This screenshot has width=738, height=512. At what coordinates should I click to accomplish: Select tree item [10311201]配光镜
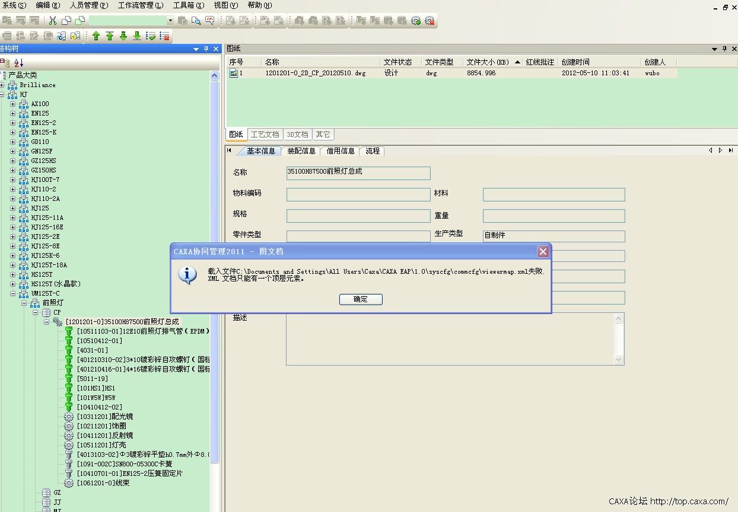click(x=105, y=417)
